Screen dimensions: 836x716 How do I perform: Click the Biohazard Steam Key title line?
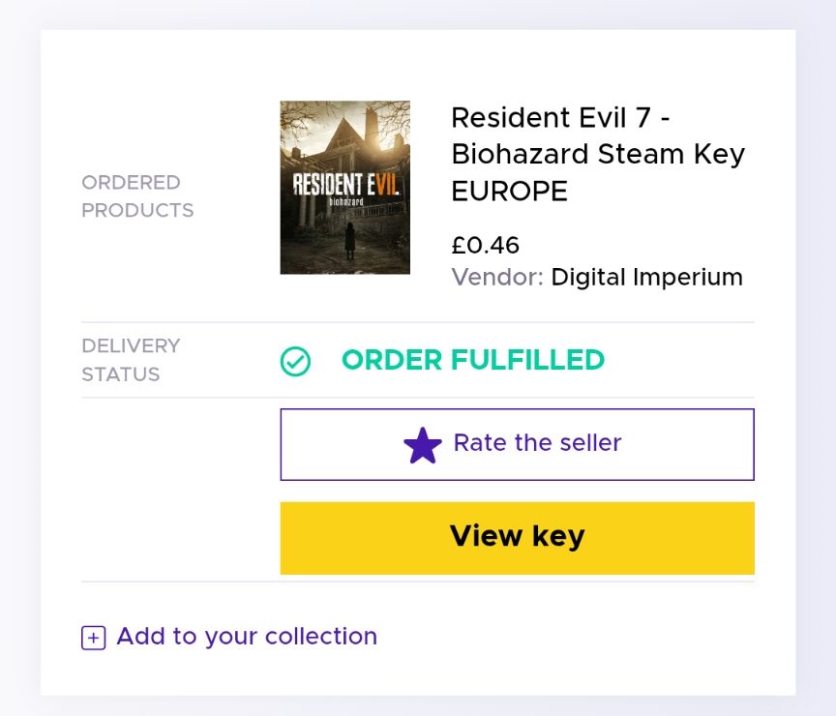[x=598, y=155]
